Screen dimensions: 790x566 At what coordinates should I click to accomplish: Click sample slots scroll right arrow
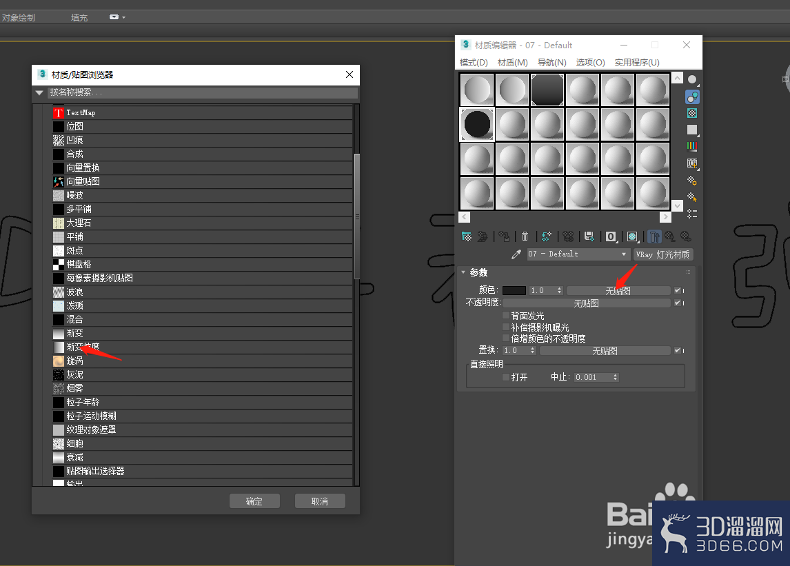665,216
